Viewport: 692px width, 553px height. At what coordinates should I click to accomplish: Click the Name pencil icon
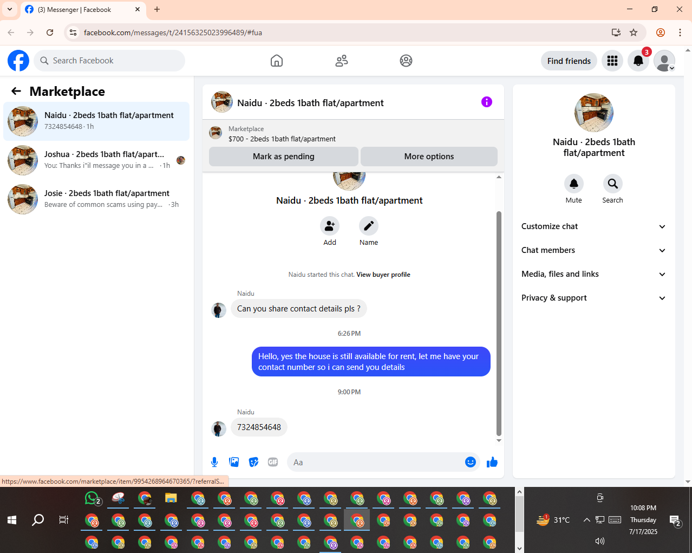[369, 226]
